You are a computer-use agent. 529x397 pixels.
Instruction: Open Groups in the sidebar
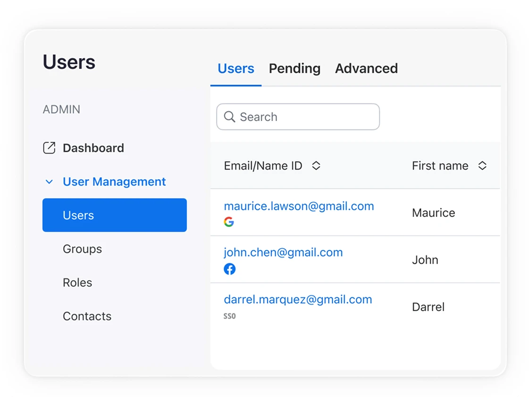tap(82, 249)
